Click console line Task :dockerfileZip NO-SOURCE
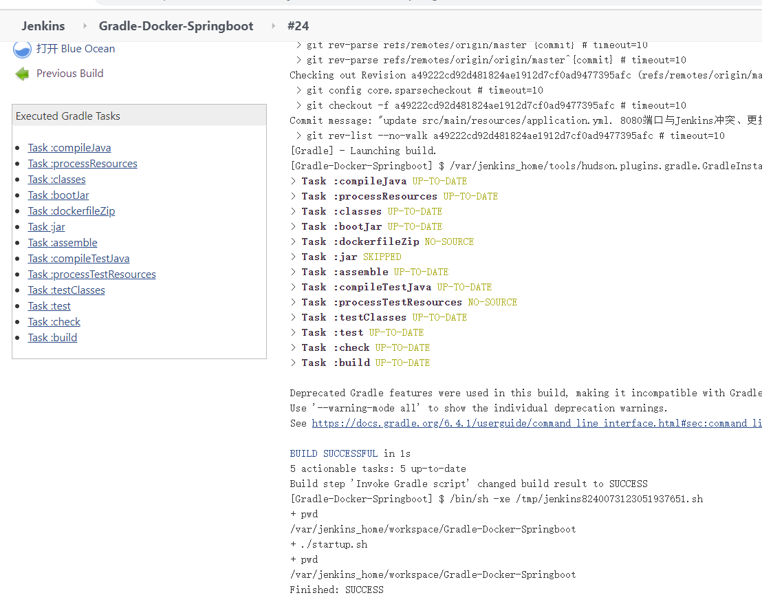 382,241
